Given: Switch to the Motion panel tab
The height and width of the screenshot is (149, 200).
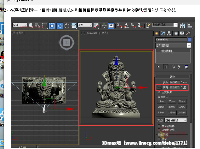Looking at the screenshot, I should 176,33.
